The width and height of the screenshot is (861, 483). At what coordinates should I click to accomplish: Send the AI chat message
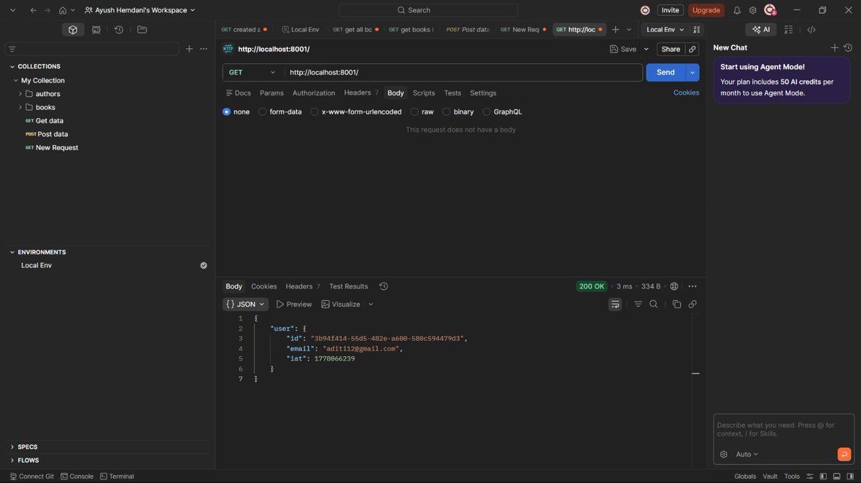coord(844,454)
